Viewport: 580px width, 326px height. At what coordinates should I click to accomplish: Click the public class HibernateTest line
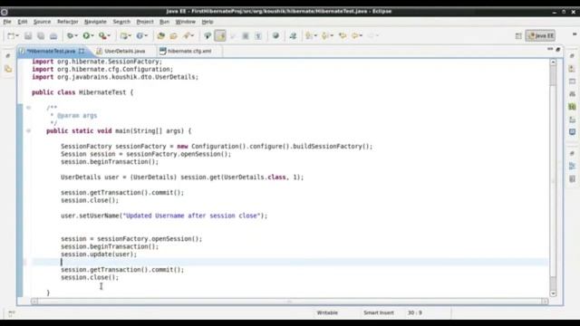[82, 92]
